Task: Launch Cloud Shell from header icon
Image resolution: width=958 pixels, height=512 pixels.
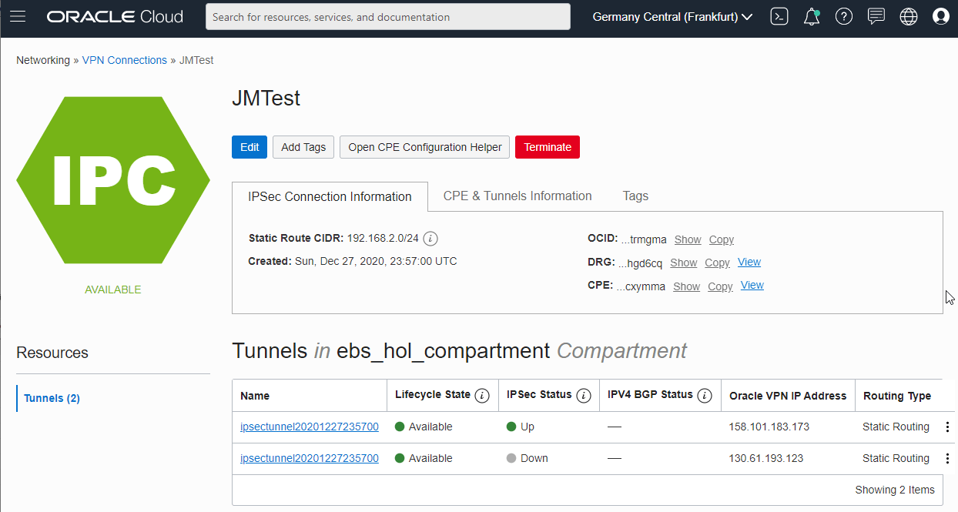Action: (779, 16)
